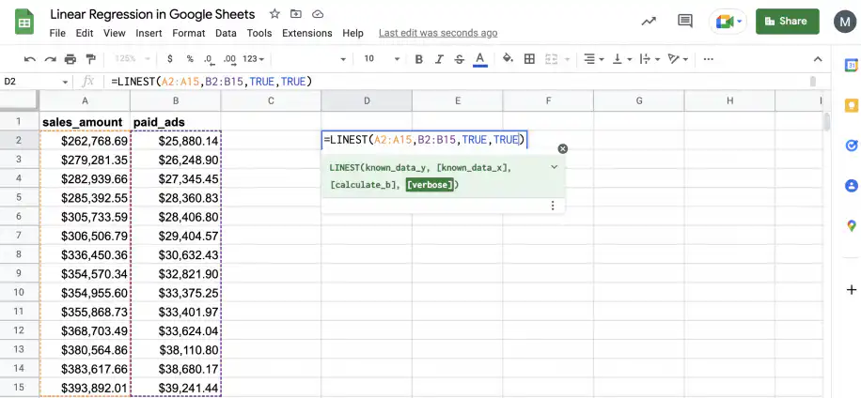Open more toolbar options (three dots)
The image size is (861, 398).
pos(709,58)
